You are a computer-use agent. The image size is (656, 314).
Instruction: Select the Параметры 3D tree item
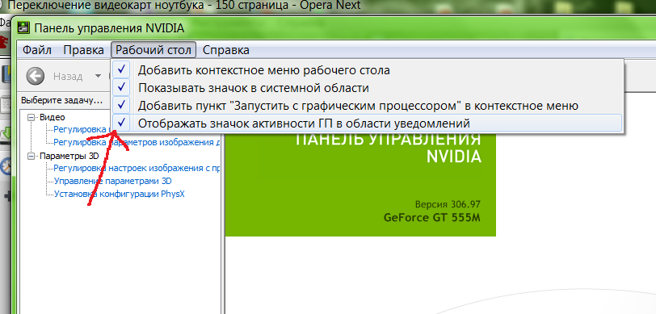(x=69, y=156)
